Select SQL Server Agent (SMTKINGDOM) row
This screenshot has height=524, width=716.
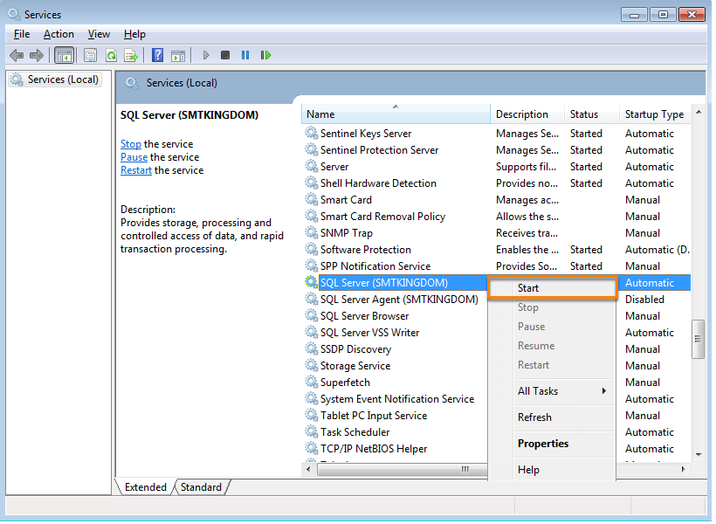(x=396, y=300)
